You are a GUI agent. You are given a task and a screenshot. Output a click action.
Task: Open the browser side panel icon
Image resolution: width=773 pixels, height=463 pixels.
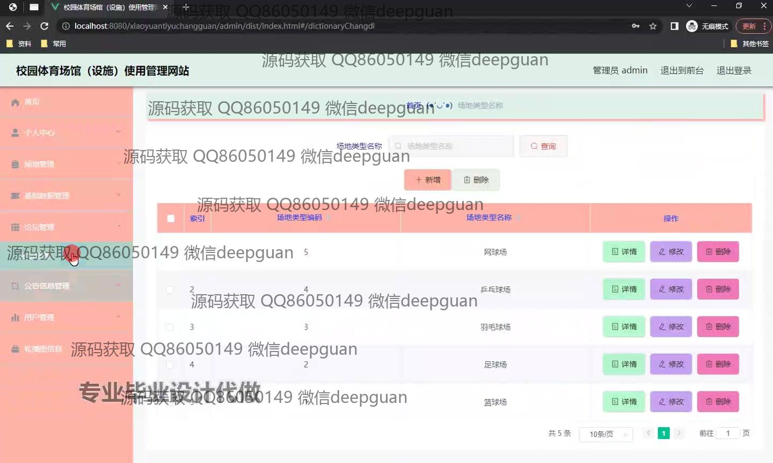pos(674,26)
